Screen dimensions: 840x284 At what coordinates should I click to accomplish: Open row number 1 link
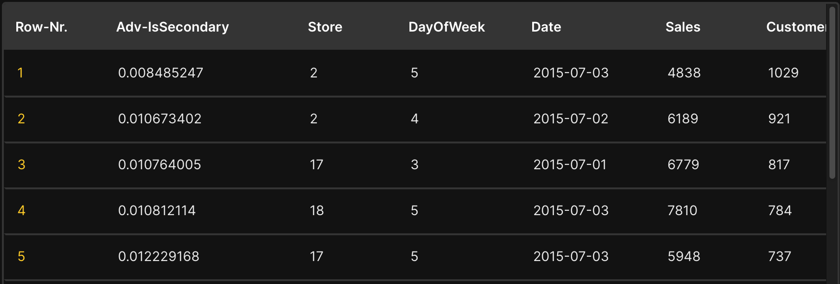(x=20, y=73)
